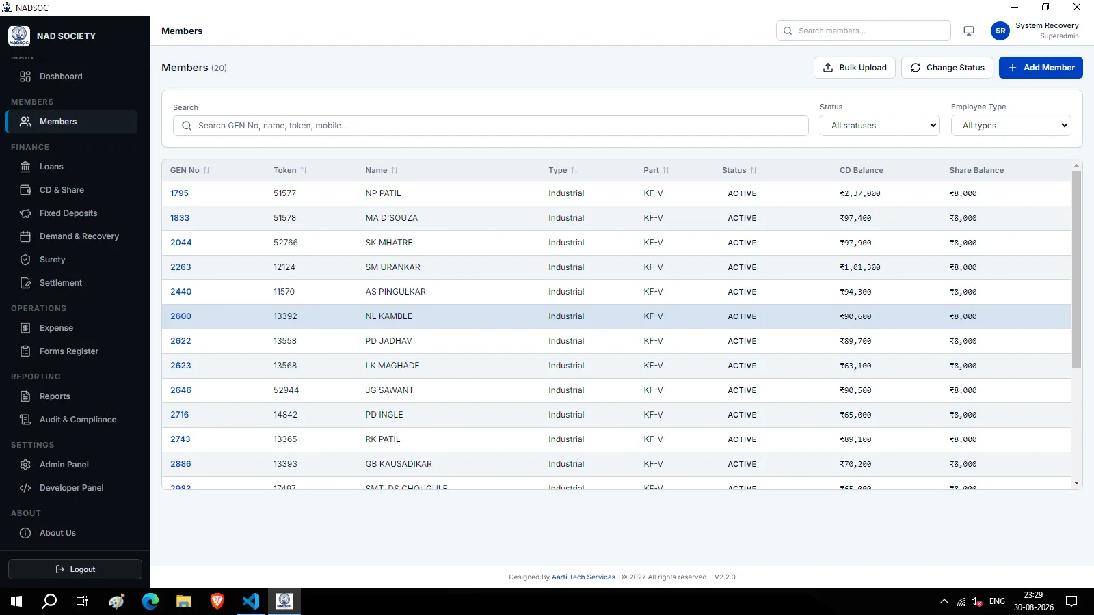Open Visual Studio Code from taskbar
The width and height of the screenshot is (1094, 615).
(251, 601)
